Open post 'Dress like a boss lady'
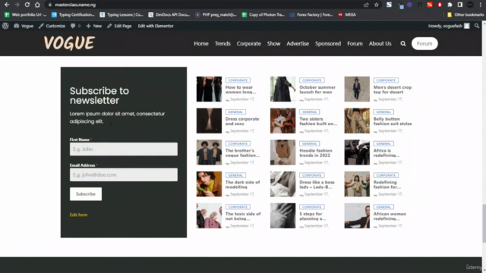Image resolution: width=486 pixels, height=273 pixels. point(317,185)
